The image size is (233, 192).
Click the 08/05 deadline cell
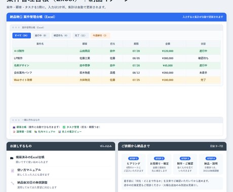(136, 58)
